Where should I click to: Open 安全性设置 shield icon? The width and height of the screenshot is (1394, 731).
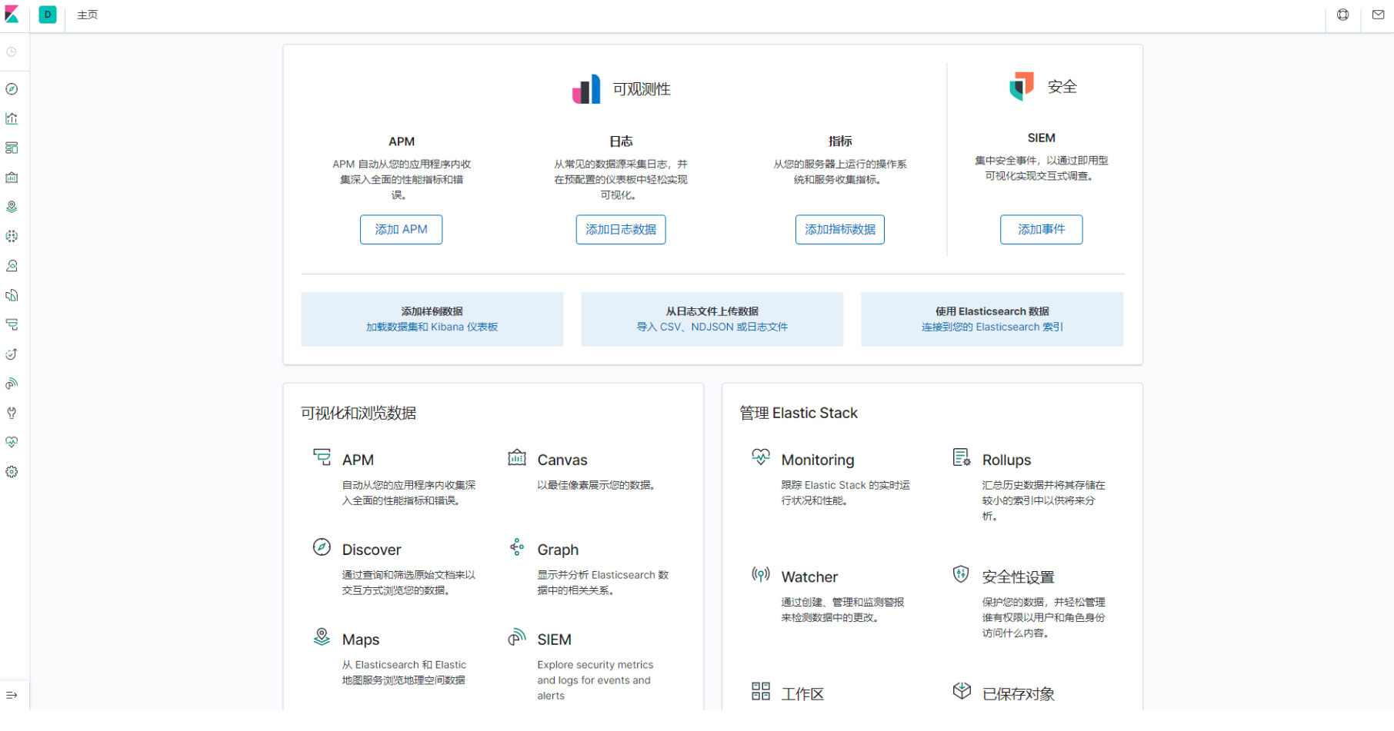(x=961, y=573)
